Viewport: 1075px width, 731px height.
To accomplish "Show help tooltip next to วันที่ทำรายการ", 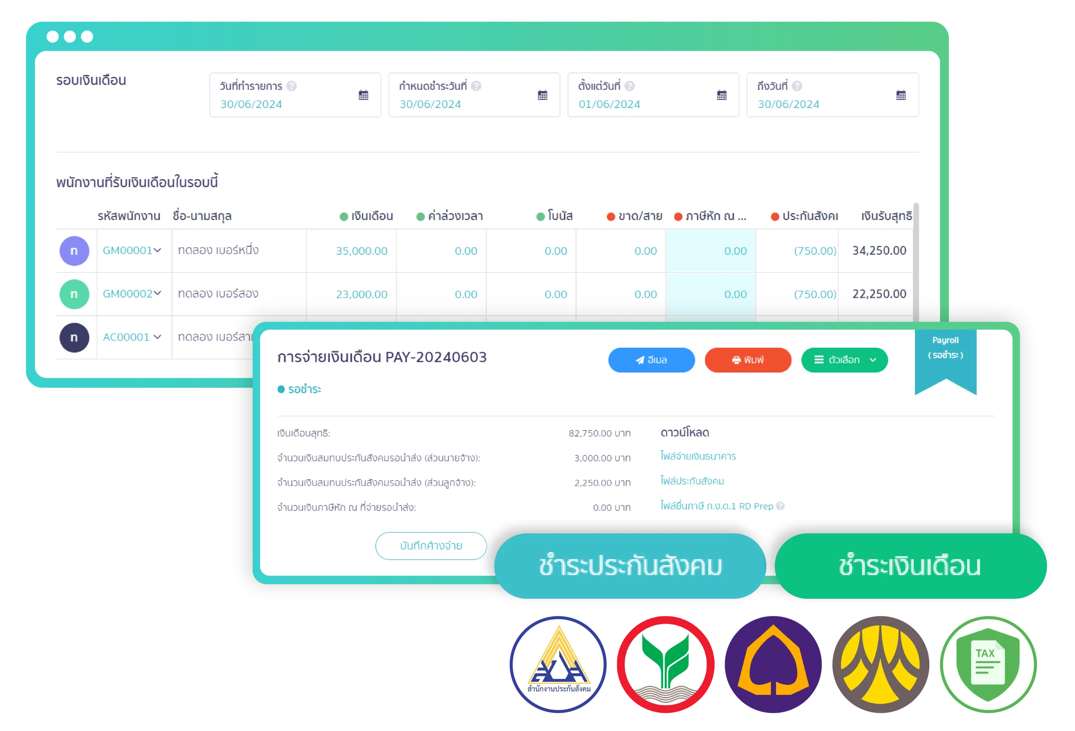I will (x=291, y=86).
